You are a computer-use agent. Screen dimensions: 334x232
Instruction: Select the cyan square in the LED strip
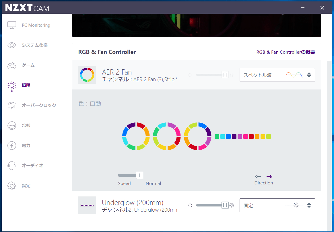click(223, 137)
